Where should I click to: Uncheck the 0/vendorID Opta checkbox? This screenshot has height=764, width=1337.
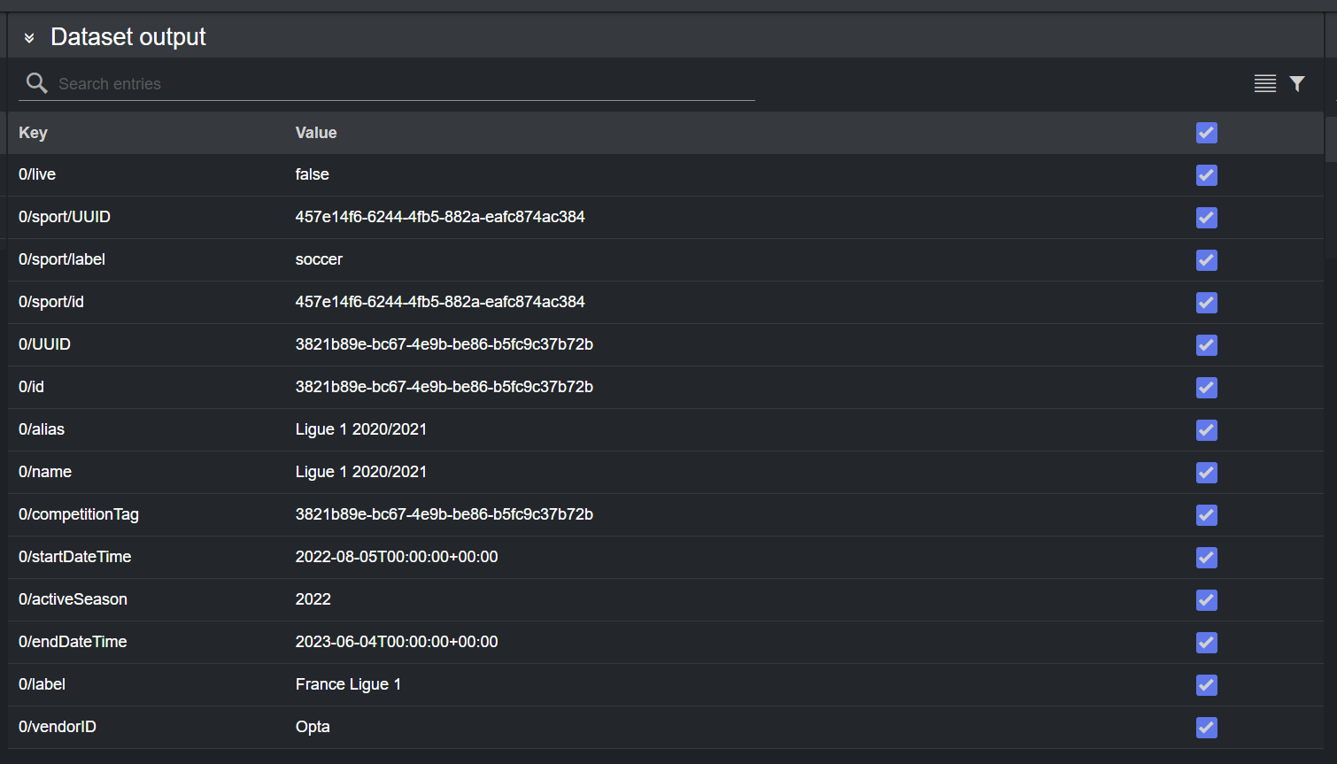pyautogui.click(x=1206, y=728)
